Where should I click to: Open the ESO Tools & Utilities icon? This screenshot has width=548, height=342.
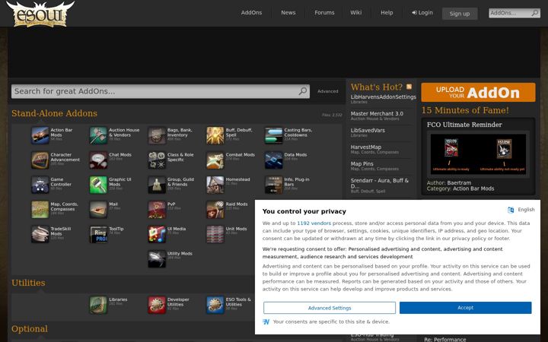pyautogui.click(x=215, y=306)
